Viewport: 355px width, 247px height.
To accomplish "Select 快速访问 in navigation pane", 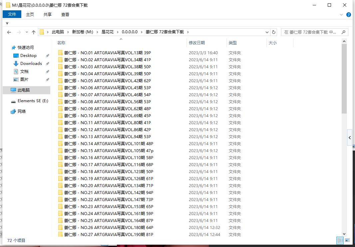I will pos(26,48).
